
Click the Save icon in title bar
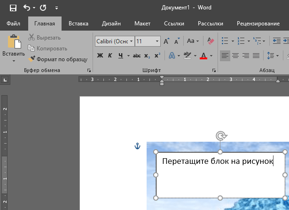(x=13, y=8)
